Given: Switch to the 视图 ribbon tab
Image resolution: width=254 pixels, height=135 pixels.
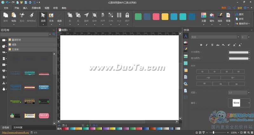Looking at the screenshot, I should (47, 8).
